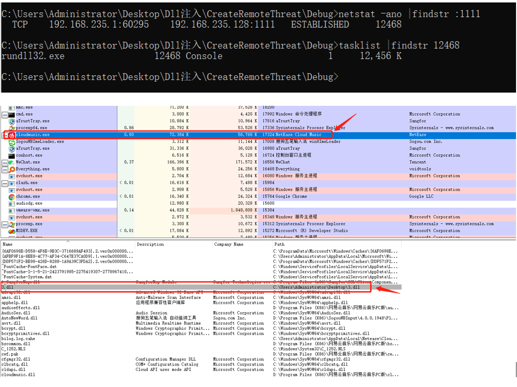Select the apphelp.dll row

point(201,303)
